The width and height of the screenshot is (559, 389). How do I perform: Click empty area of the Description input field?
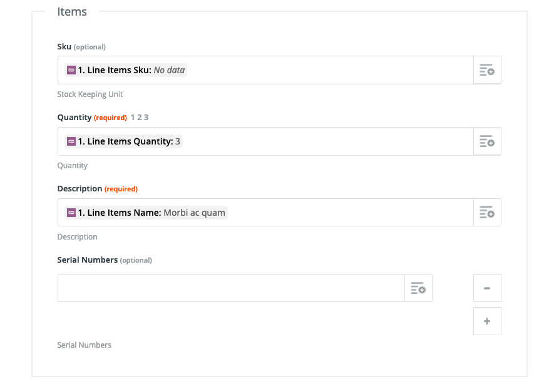click(349, 212)
